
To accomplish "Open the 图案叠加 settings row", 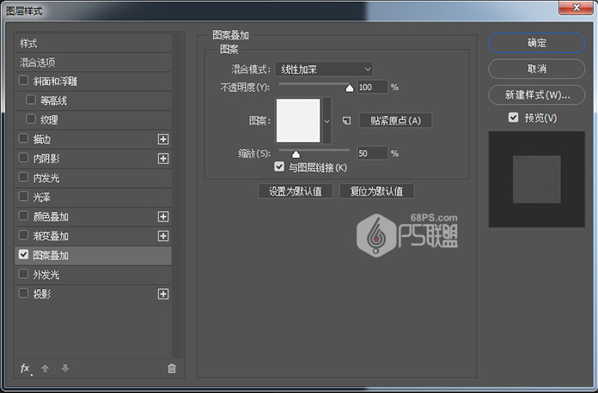I will [x=93, y=256].
